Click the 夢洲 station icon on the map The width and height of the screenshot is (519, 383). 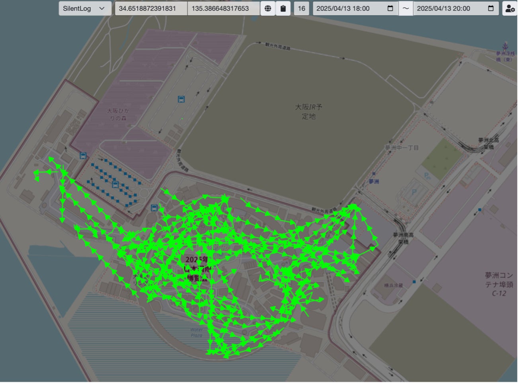point(373,174)
